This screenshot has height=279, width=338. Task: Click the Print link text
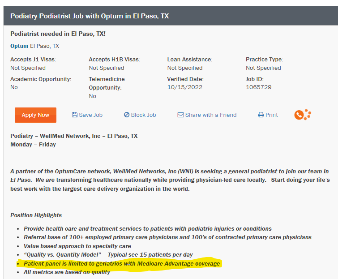tap(272, 115)
